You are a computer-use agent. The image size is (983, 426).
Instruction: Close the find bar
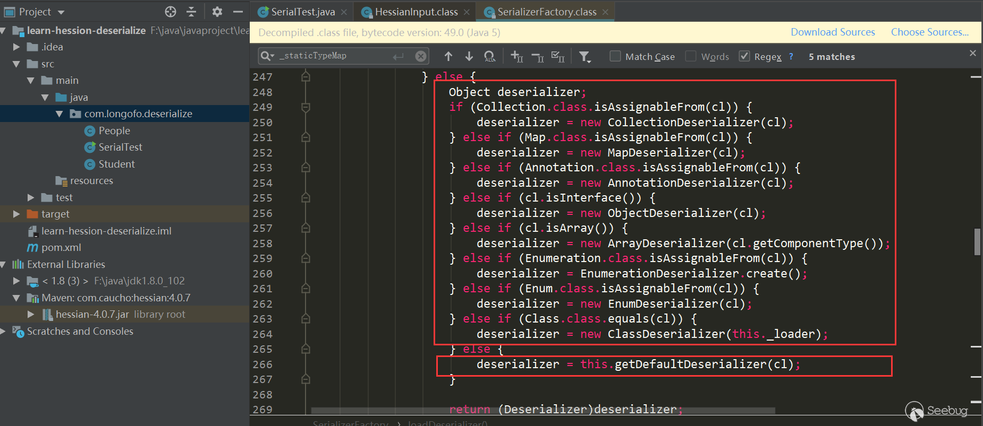pos(973,53)
